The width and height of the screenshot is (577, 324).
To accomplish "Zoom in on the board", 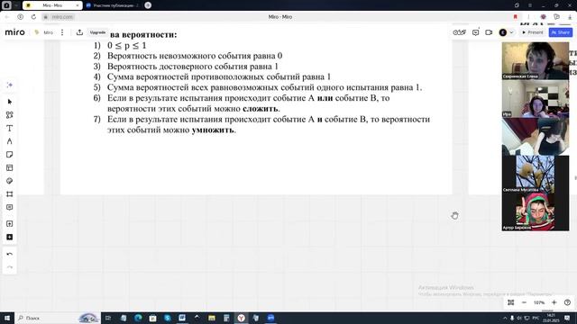I will 554,302.
